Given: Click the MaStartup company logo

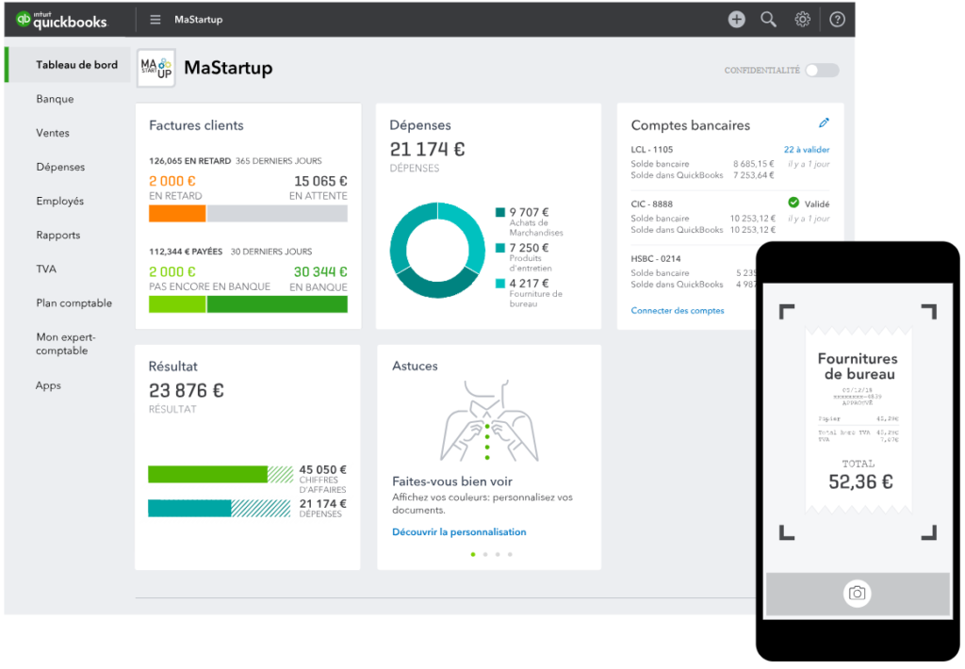Looking at the screenshot, I should pos(156,69).
